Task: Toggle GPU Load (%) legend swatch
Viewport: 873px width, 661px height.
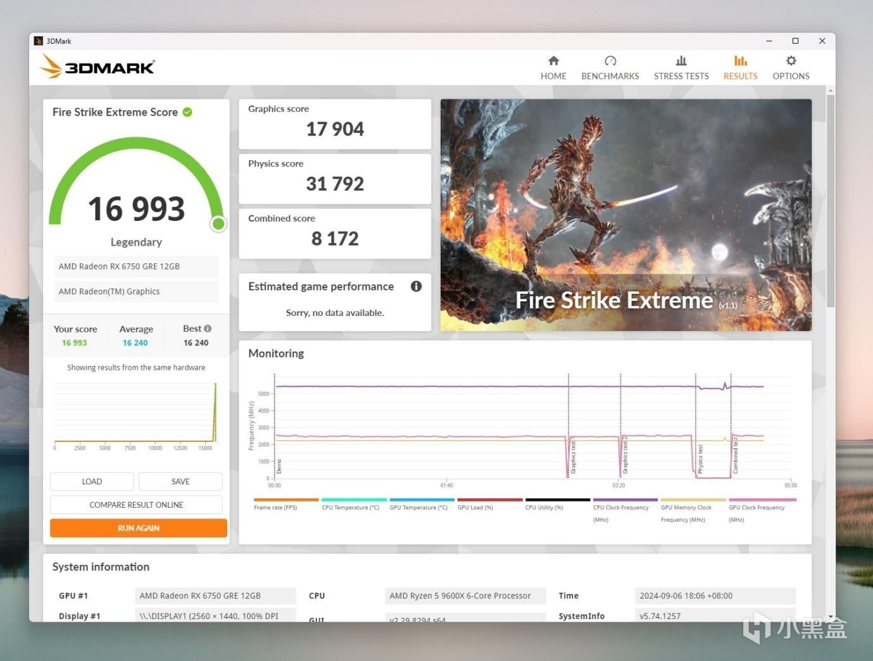Action: [x=490, y=500]
